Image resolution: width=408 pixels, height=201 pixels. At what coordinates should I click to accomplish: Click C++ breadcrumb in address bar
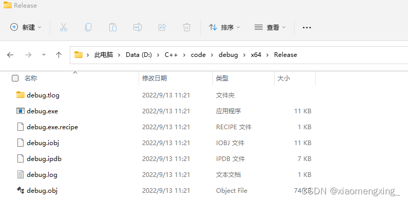click(x=171, y=55)
